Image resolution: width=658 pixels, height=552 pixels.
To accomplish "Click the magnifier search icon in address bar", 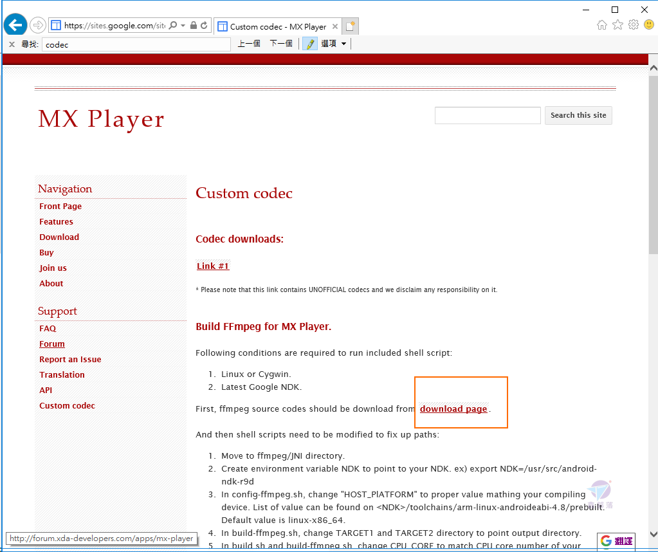I will pos(172,25).
